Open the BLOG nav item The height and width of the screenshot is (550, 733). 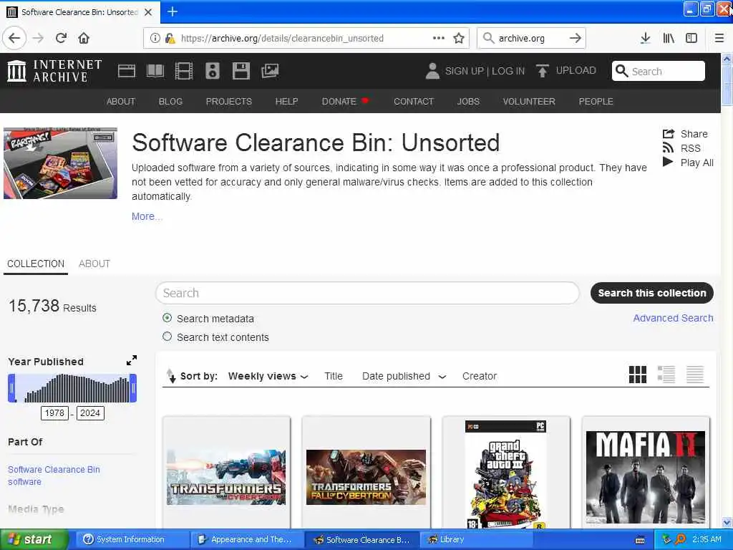[x=170, y=102]
